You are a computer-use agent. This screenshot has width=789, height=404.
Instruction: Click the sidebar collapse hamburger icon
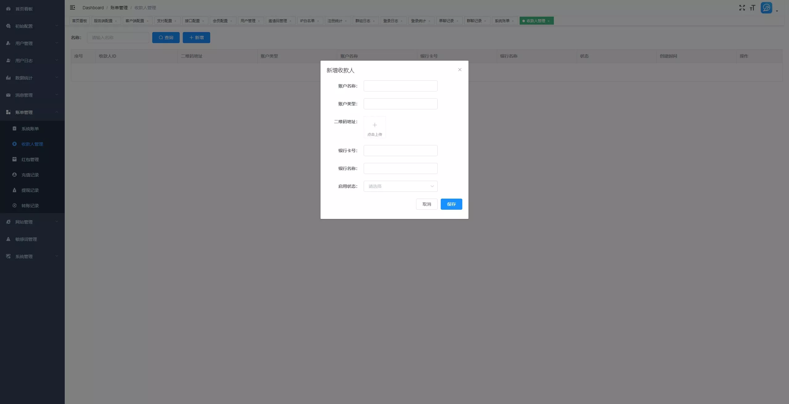coord(72,7)
